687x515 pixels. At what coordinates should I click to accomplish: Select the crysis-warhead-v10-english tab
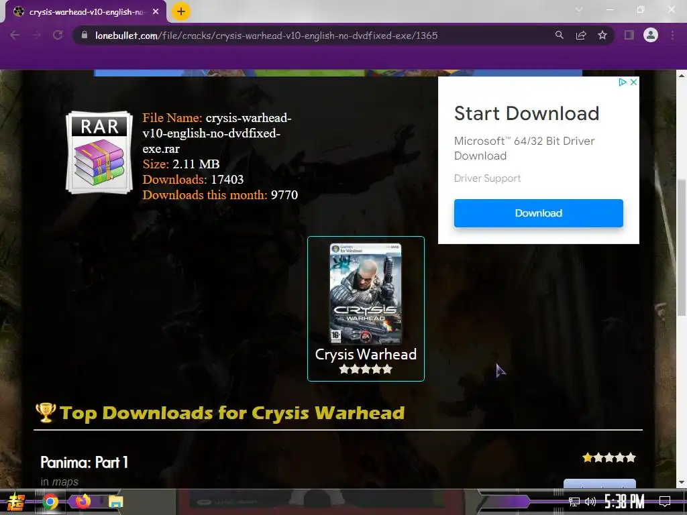tap(86, 12)
